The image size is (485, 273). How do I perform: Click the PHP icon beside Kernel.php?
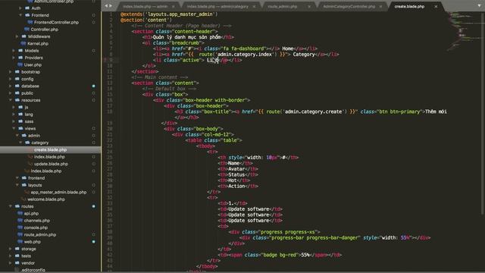23,44
